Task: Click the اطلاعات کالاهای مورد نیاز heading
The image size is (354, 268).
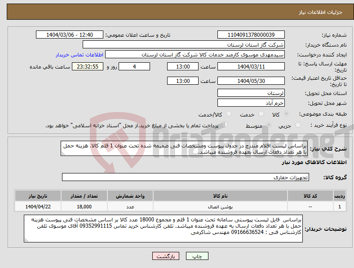Action: 314,162
